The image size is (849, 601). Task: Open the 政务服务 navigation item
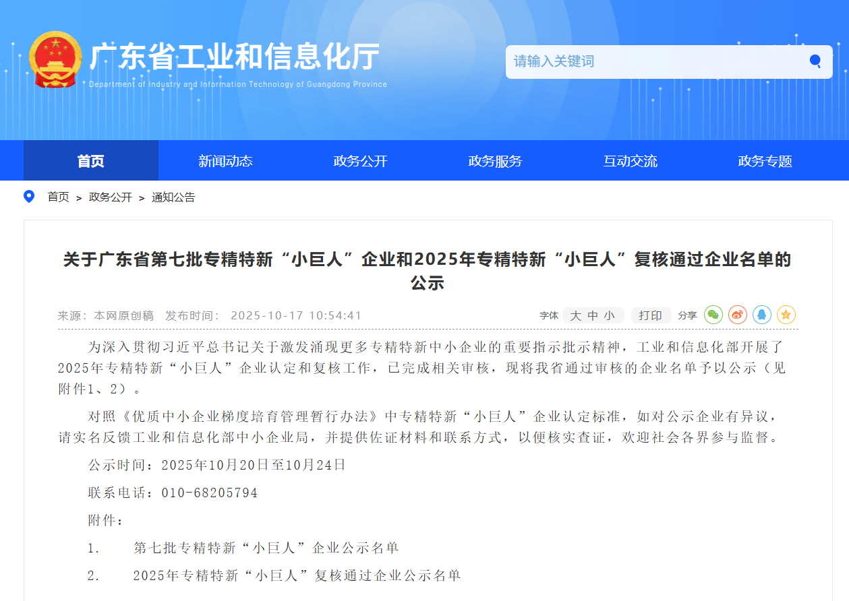click(495, 161)
